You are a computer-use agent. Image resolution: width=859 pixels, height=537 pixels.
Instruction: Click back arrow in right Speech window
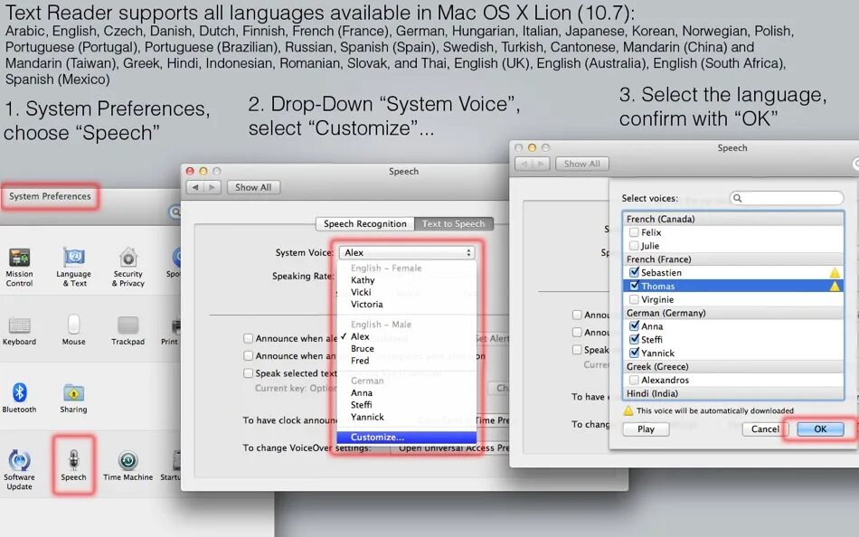click(x=524, y=164)
